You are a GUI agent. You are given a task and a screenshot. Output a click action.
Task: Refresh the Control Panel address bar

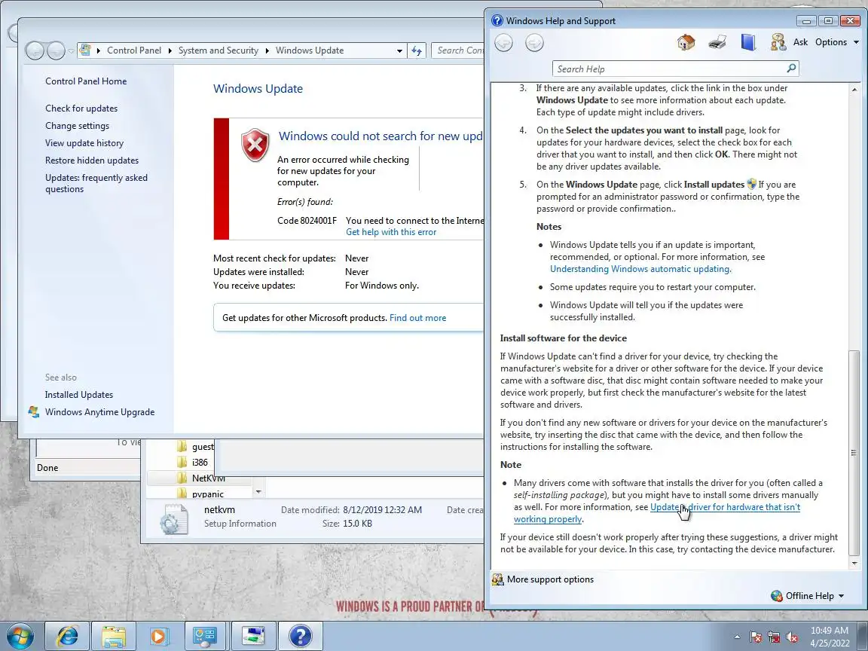(416, 50)
